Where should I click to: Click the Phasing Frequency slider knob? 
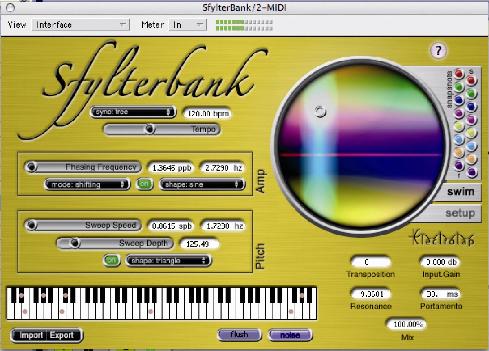coord(31,167)
